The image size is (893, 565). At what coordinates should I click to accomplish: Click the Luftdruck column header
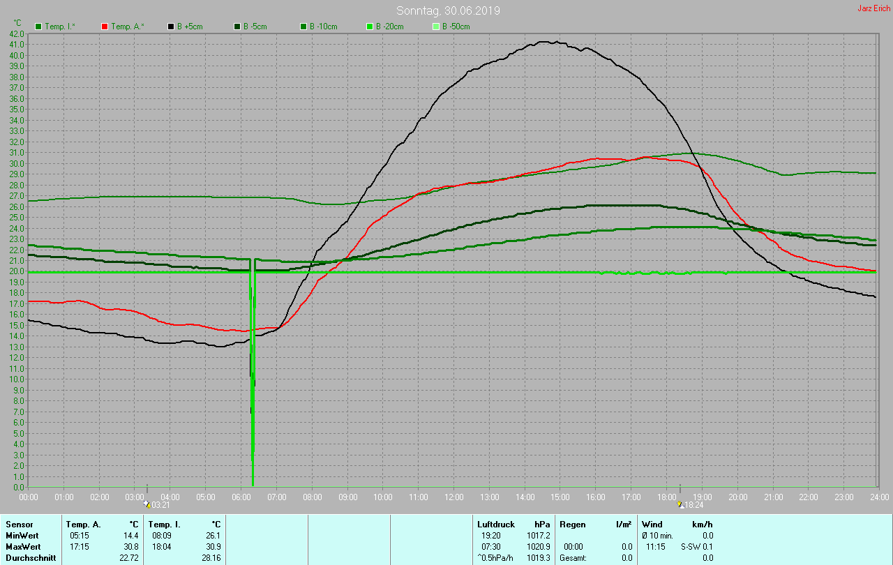click(496, 524)
